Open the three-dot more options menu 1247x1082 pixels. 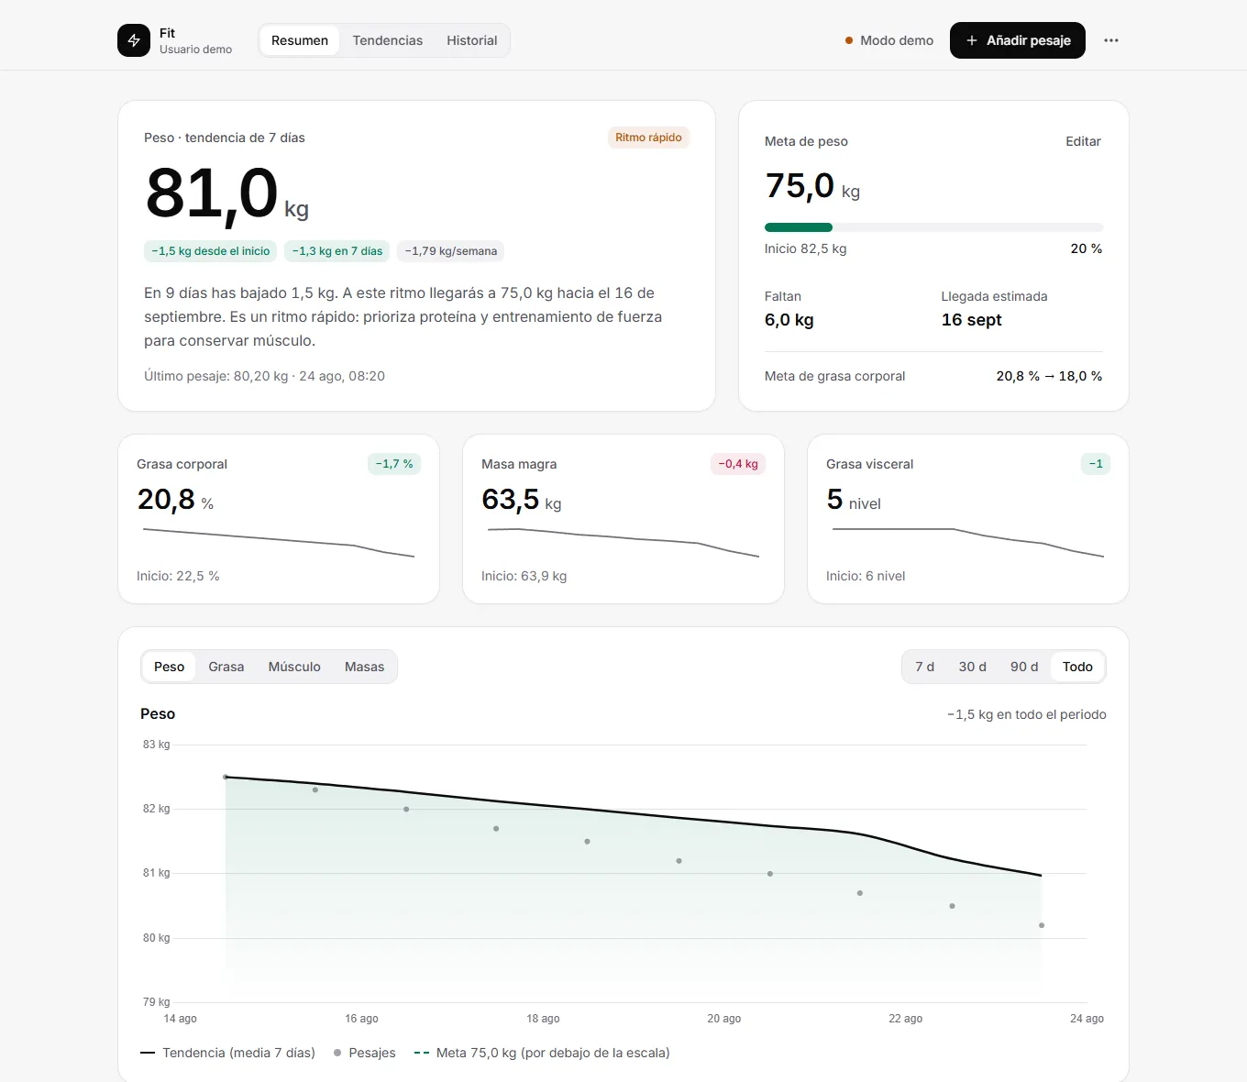1111,40
